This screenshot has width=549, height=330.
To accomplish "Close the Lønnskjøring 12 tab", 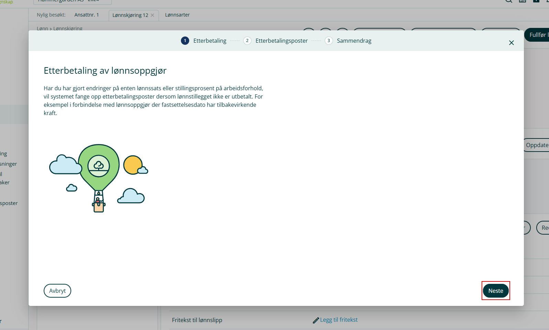I will [152, 15].
